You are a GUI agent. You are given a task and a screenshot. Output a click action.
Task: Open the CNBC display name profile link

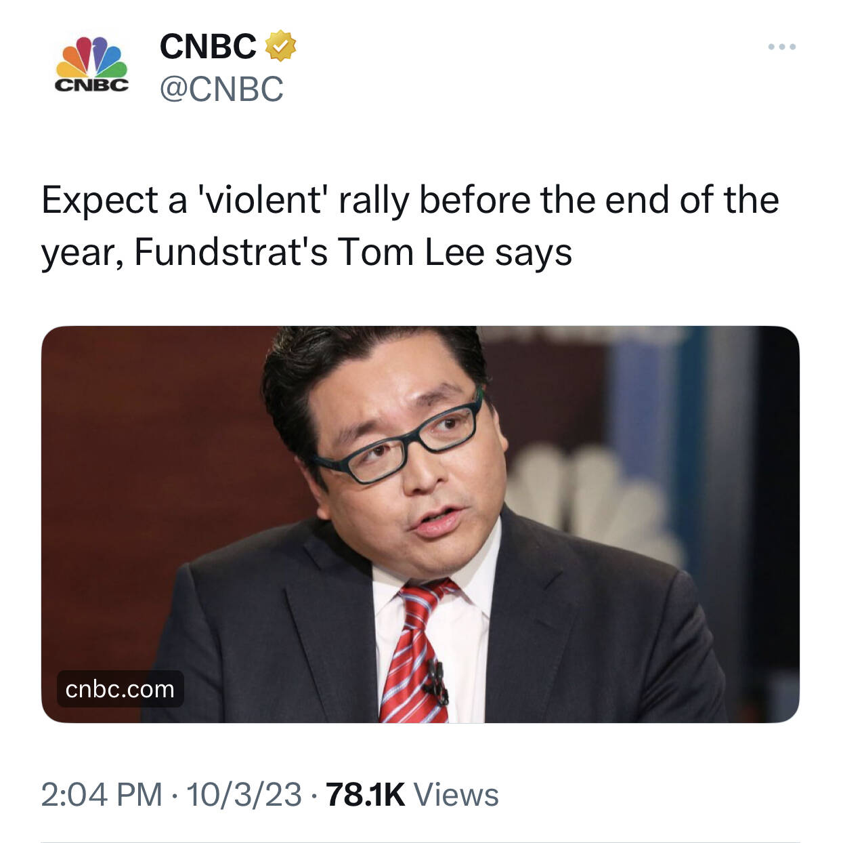coord(208,46)
